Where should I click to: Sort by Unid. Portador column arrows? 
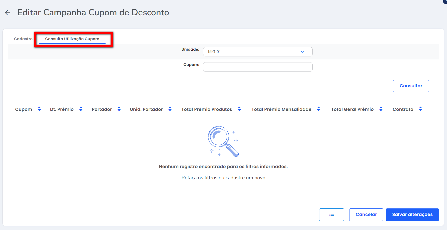170,109
